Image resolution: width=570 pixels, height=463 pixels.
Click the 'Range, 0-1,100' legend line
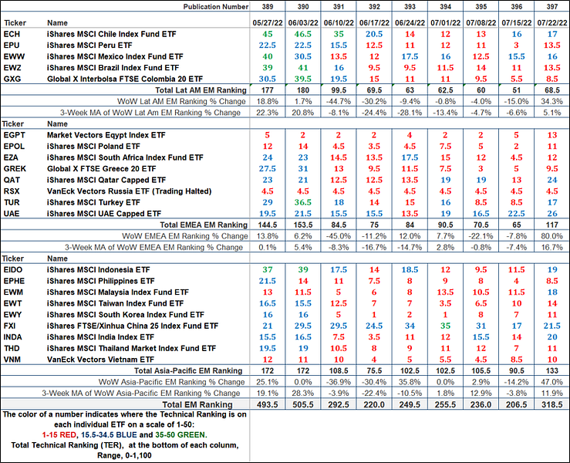(124, 456)
